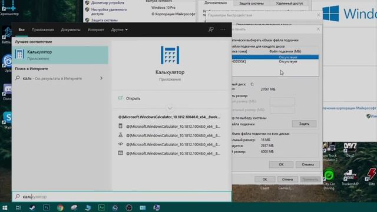Viewport: 377px width, 212px height.
Task: Open After Effects from the taskbar
Action: point(101,208)
